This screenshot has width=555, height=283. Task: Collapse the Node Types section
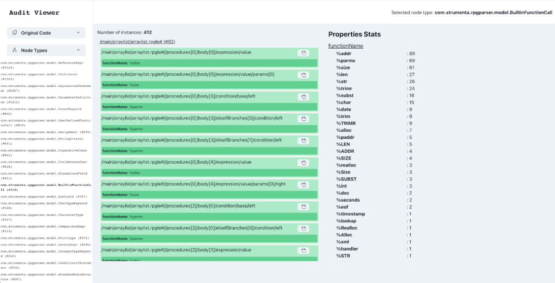pyautogui.click(x=46, y=50)
